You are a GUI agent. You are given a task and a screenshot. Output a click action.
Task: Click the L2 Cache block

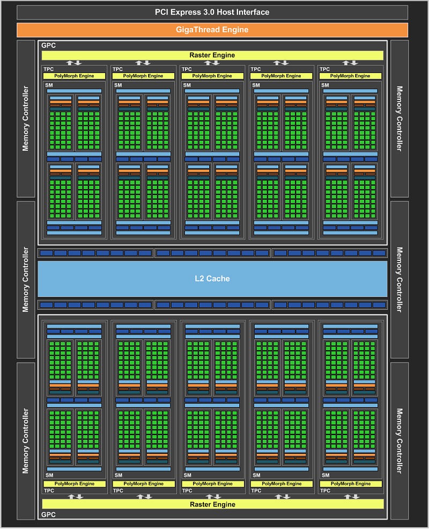212,279
